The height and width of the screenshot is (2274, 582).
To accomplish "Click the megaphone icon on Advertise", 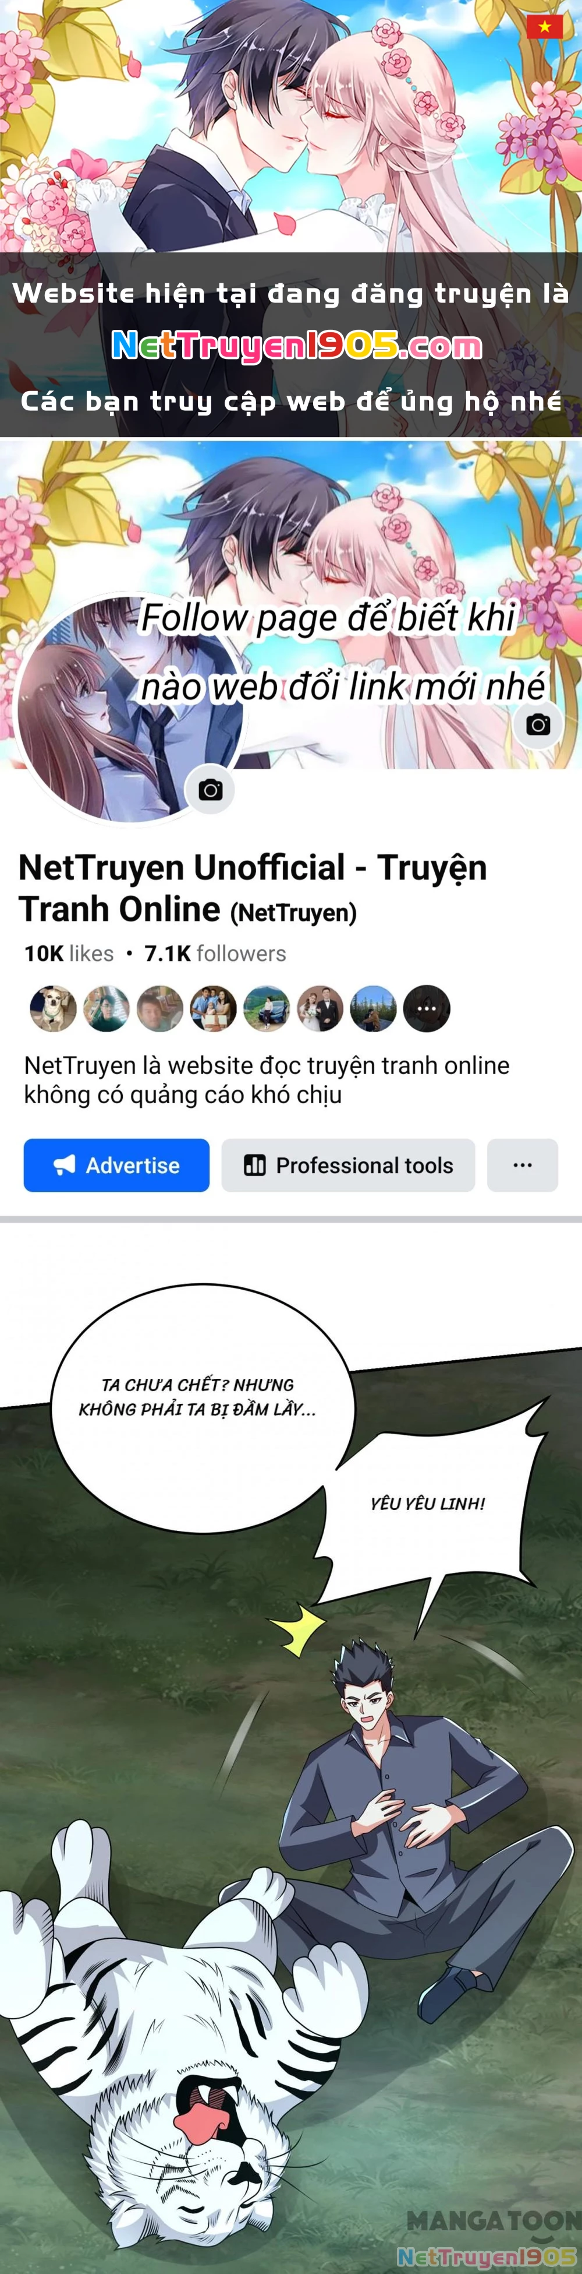I will click(65, 1165).
